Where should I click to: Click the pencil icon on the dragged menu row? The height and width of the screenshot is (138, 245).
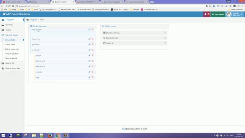click(x=89, y=30)
